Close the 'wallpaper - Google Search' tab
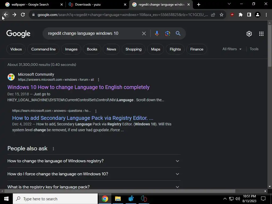272x204 pixels. (x=62, y=5)
